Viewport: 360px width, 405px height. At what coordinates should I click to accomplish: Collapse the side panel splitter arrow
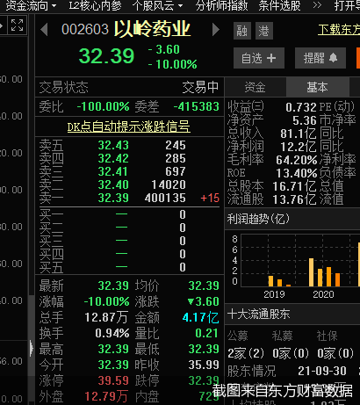coord(31,349)
